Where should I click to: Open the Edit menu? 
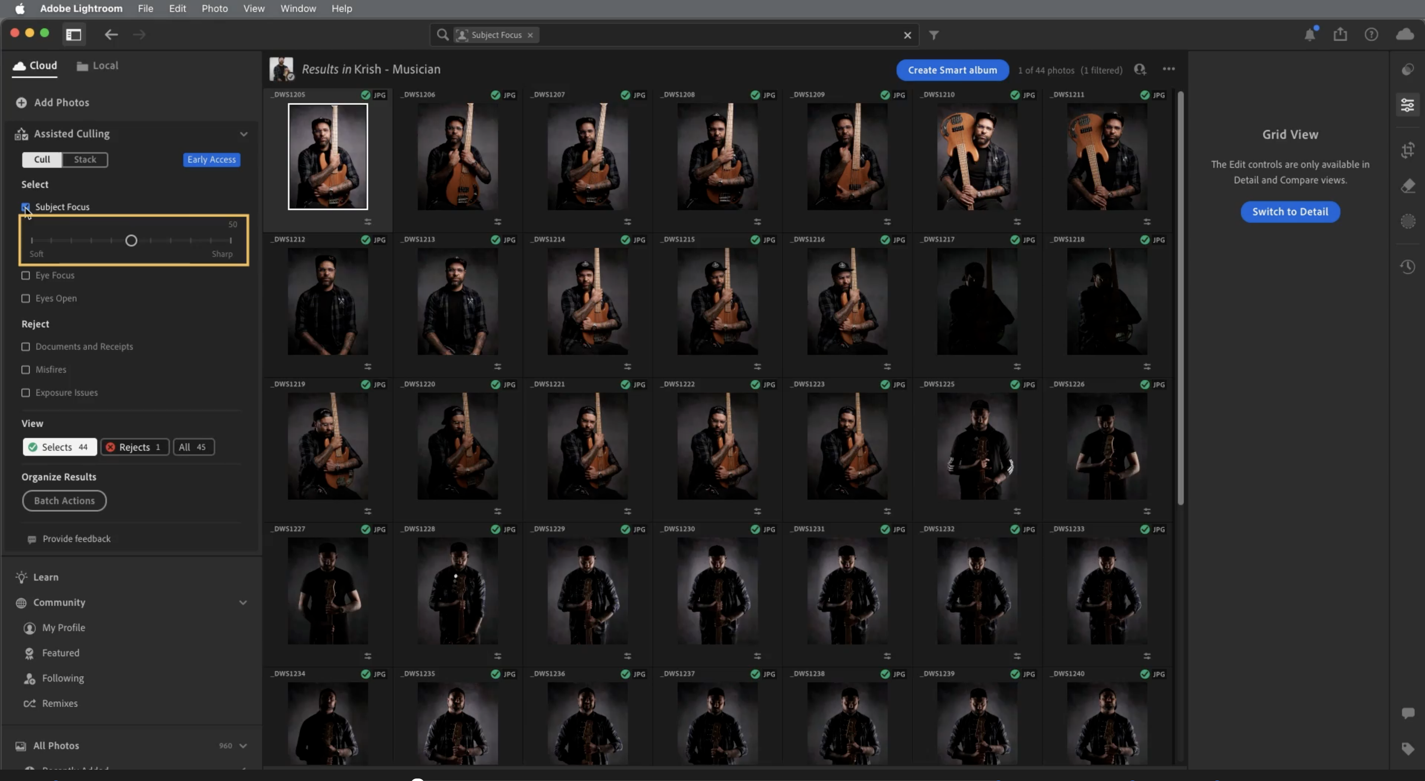(177, 8)
